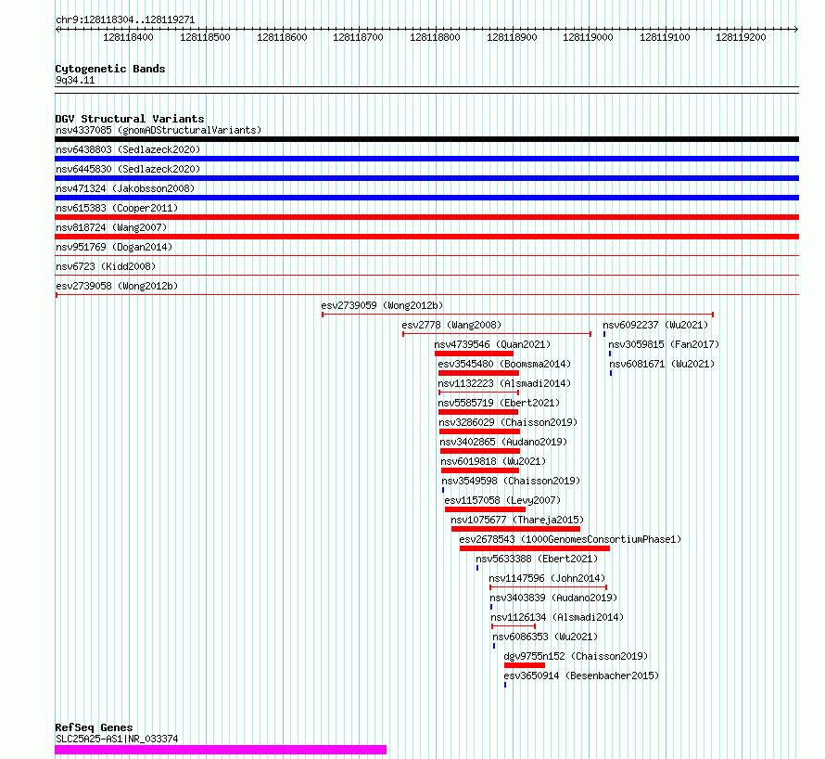
Task: Click the nsv6723 (Kidd2008) label
Action: [106, 266]
